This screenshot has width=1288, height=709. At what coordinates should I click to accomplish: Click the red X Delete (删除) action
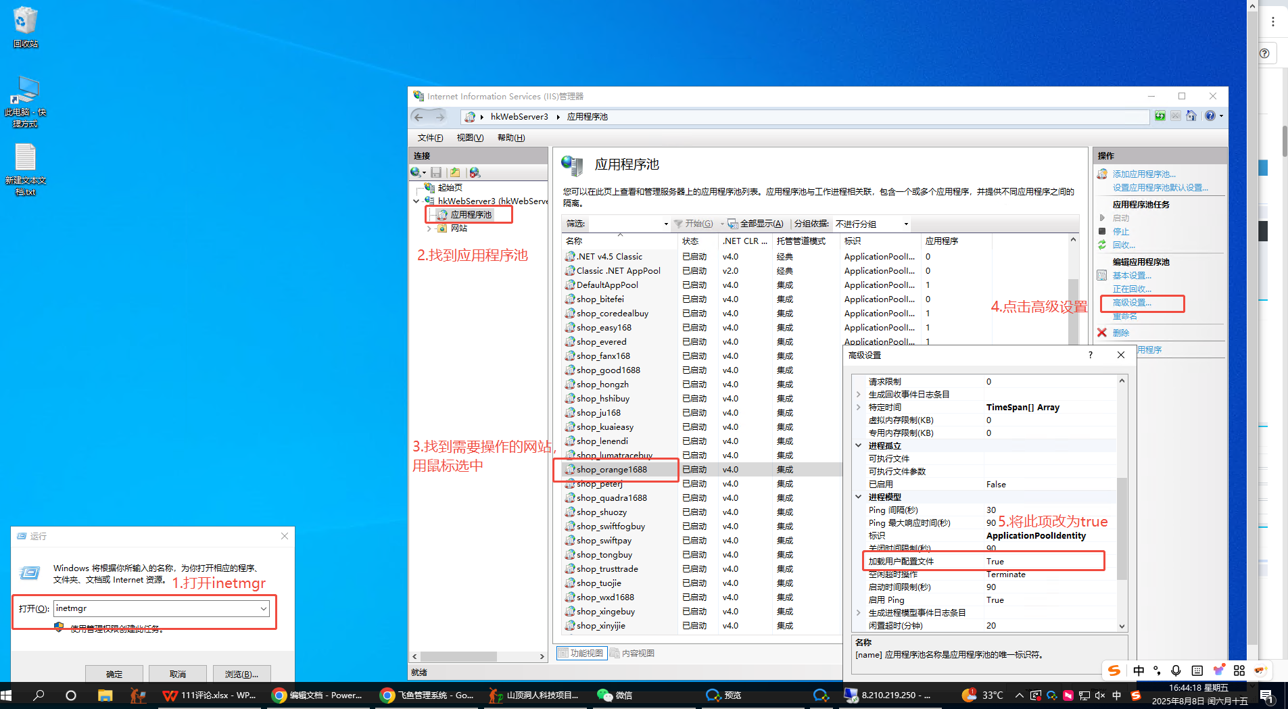coord(1120,333)
